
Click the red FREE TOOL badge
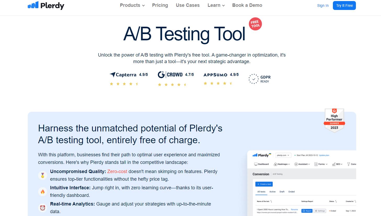click(x=255, y=24)
